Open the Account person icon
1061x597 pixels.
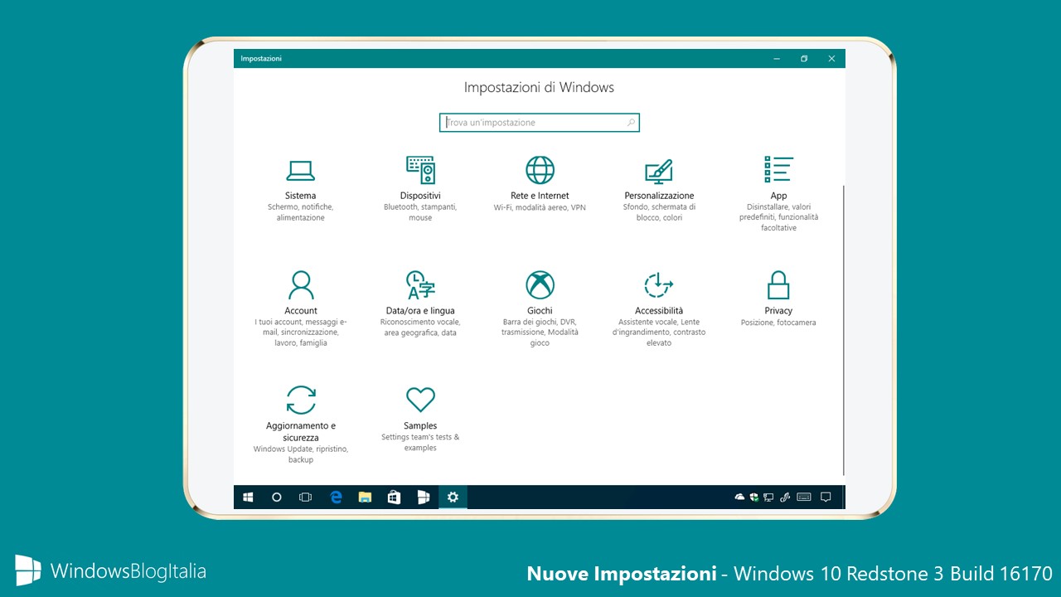click(301, 285)
